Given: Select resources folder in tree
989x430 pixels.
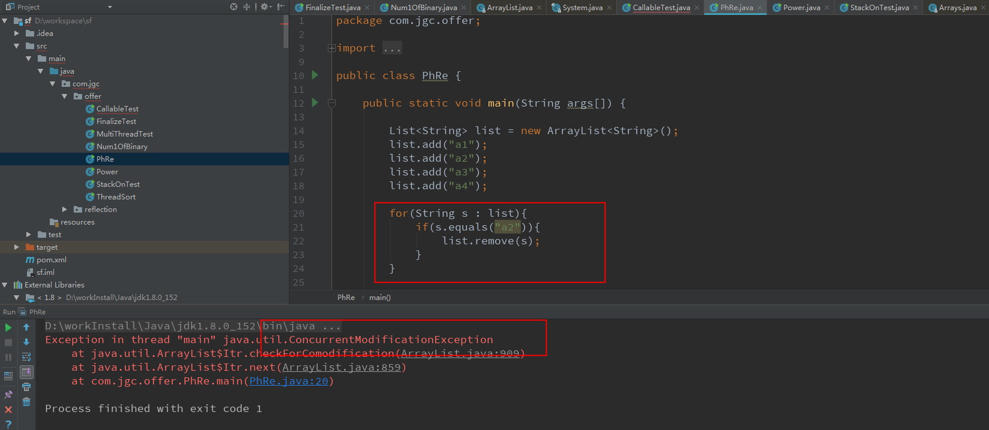Looking at the screenshot, I should click(77, 222).
